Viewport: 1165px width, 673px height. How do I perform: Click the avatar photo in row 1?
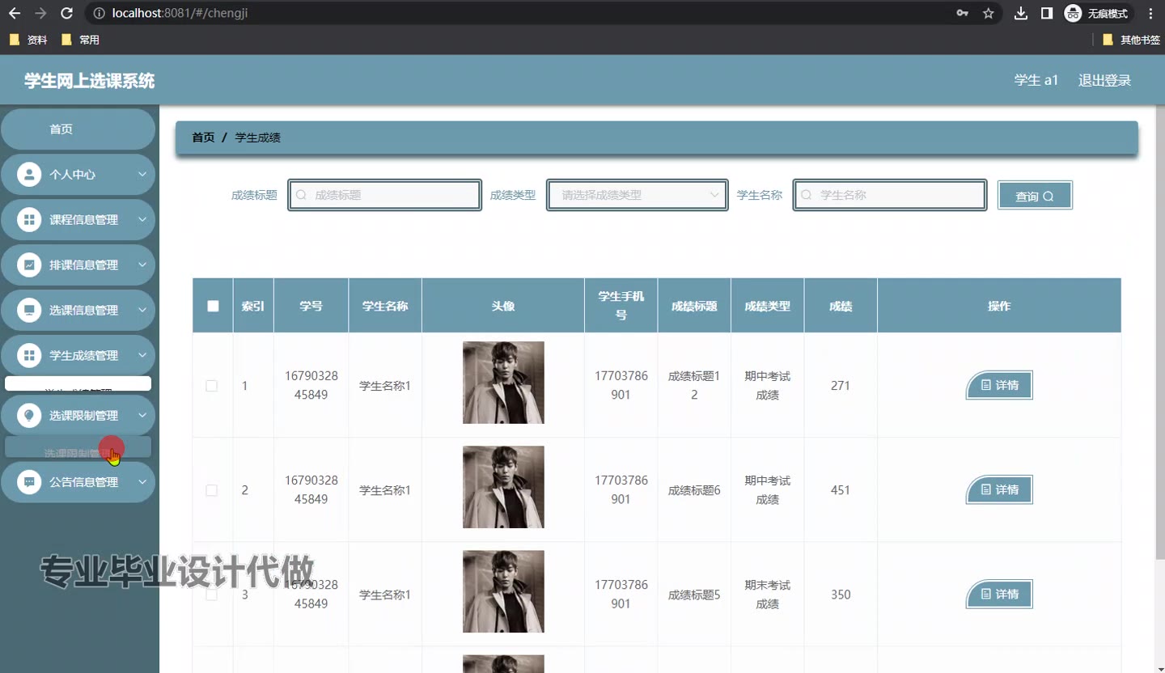pos(503,383)
